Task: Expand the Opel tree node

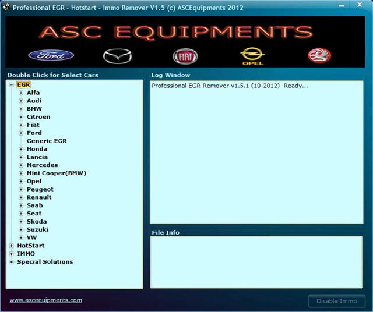Action: point(21,182)
